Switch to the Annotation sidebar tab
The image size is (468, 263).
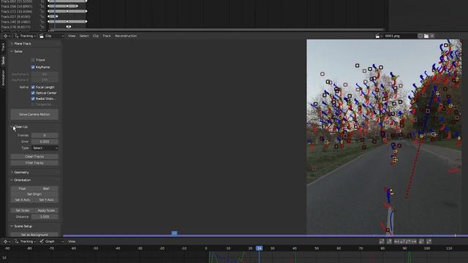[x=3, y=78]
